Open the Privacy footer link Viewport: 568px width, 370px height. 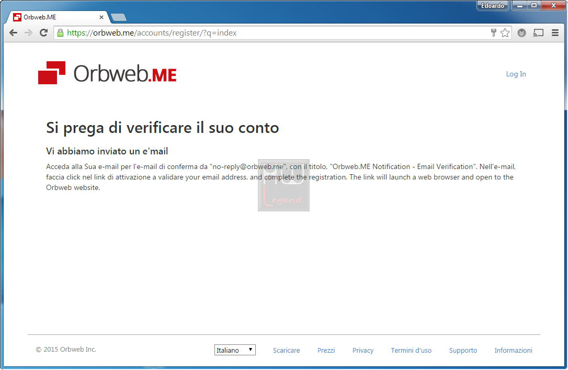coord(362,351)
